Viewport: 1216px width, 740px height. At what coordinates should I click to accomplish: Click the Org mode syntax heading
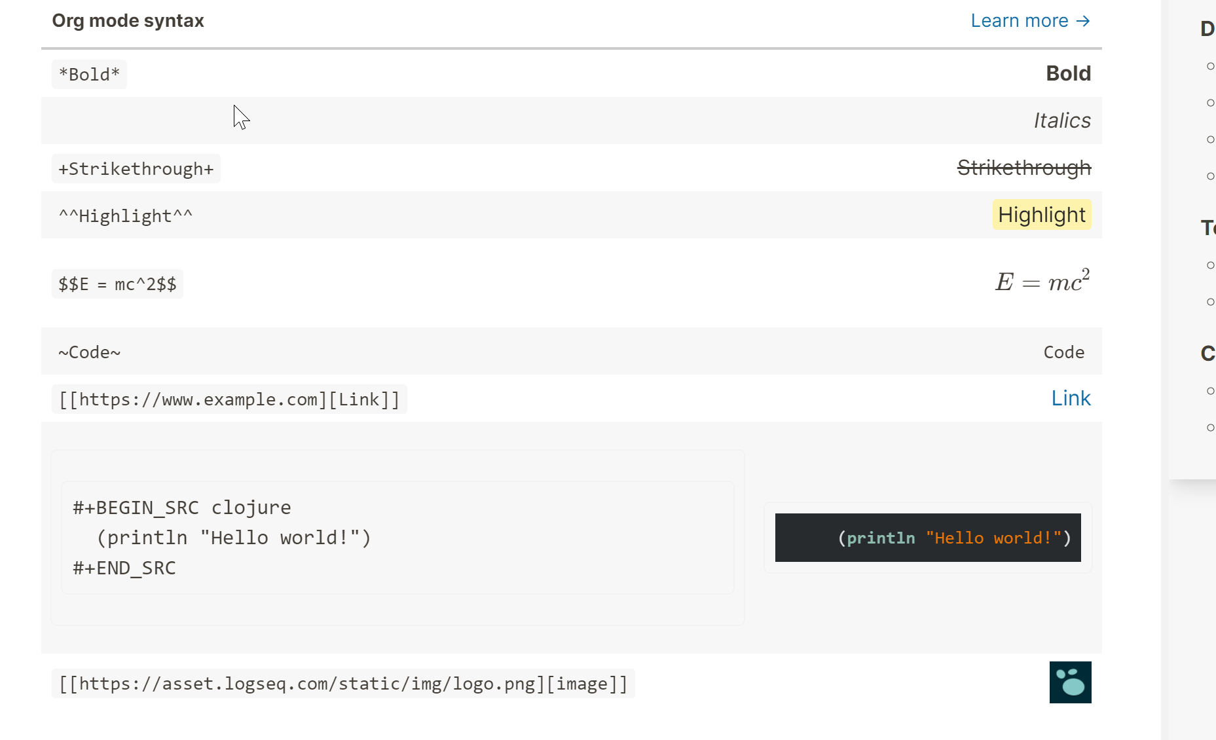pos(128,20)
